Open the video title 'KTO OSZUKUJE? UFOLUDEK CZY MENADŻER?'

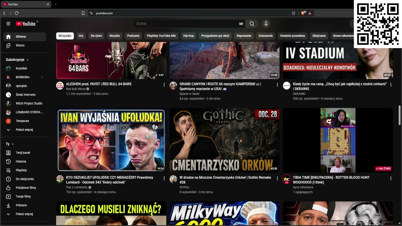(x=110, y=180)
